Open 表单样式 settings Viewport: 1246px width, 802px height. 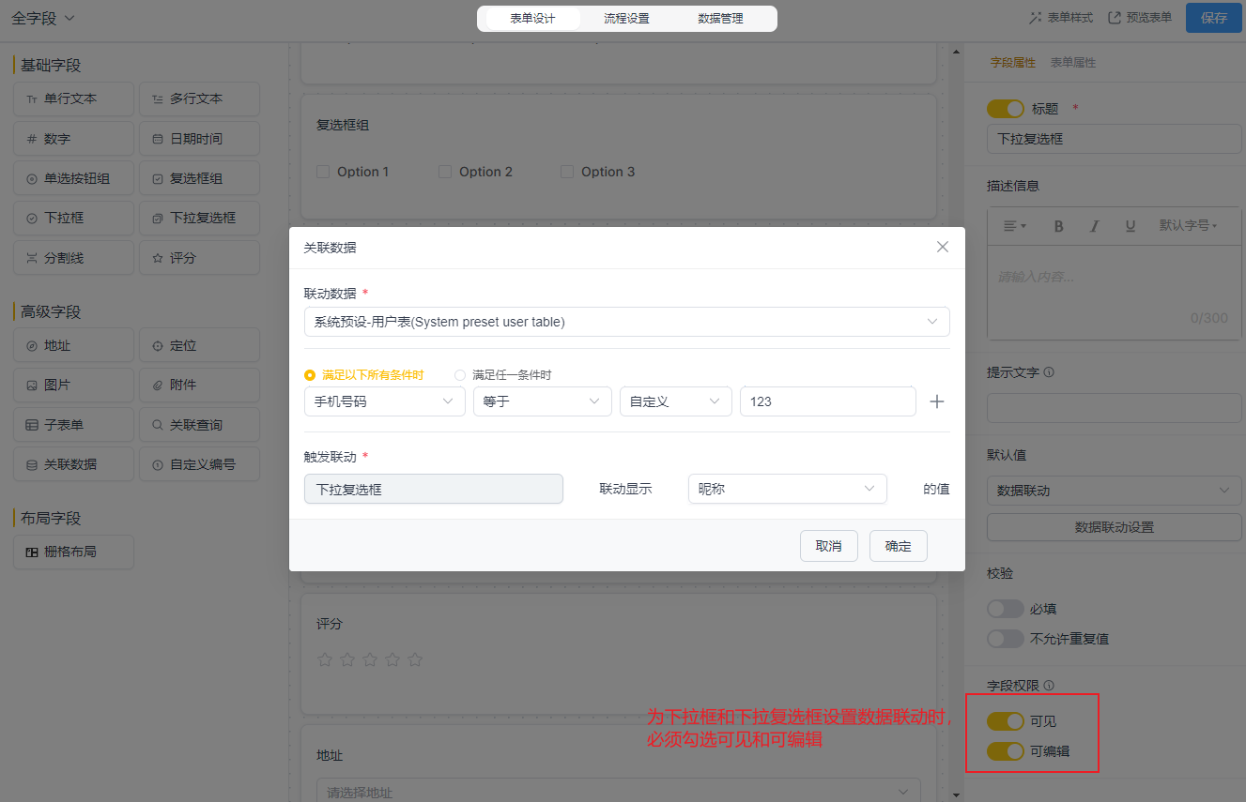1061,18
